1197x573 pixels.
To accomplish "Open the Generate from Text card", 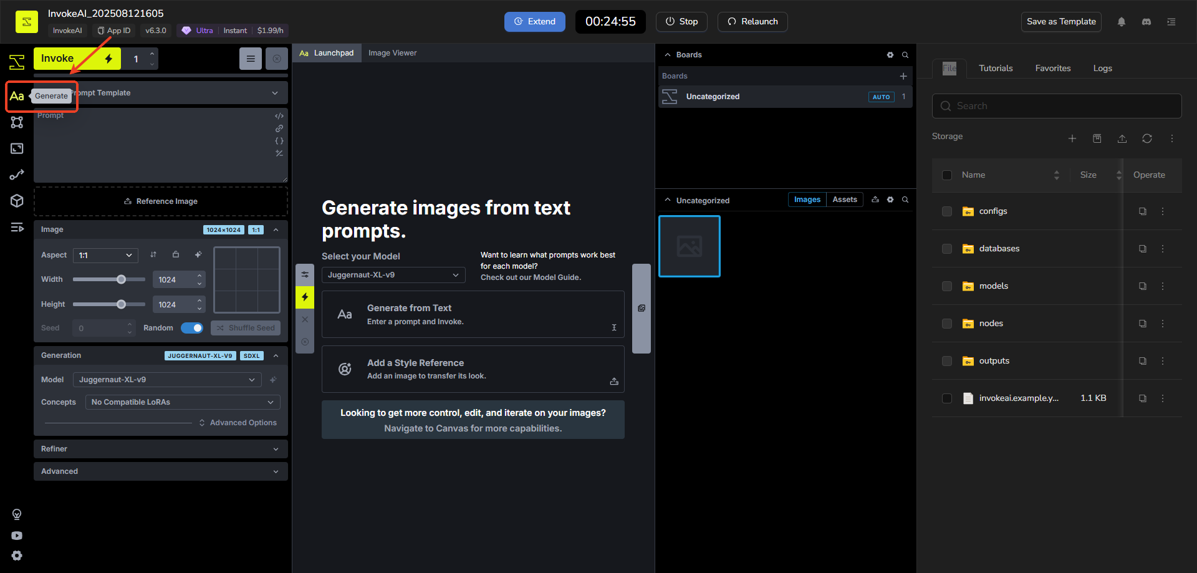I will pos(473,314).
